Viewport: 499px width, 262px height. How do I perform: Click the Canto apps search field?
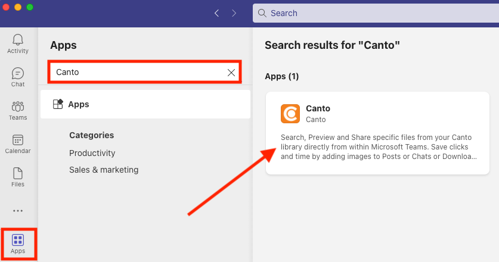point(144,72)
